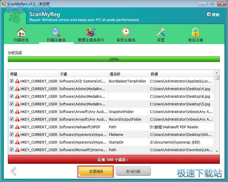Uncheck the BurnBasketTempFolder entry checkbox

[x=11, y=81]
